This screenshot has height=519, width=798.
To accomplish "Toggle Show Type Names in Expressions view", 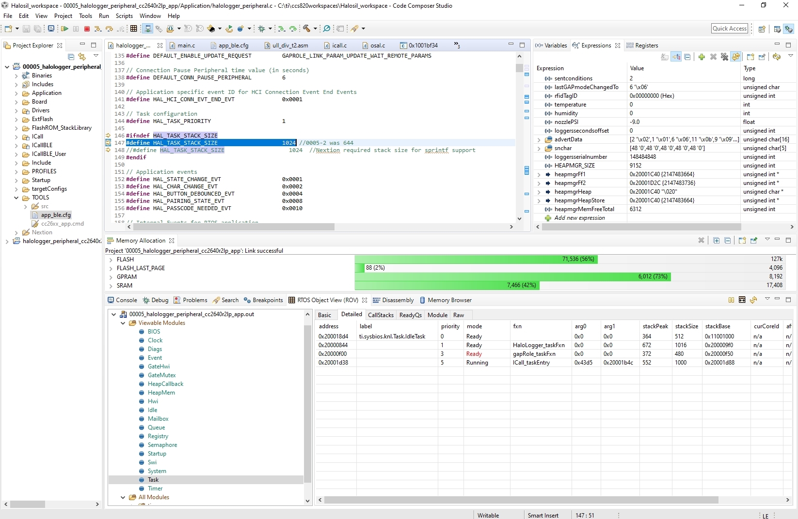I will 665,57.
